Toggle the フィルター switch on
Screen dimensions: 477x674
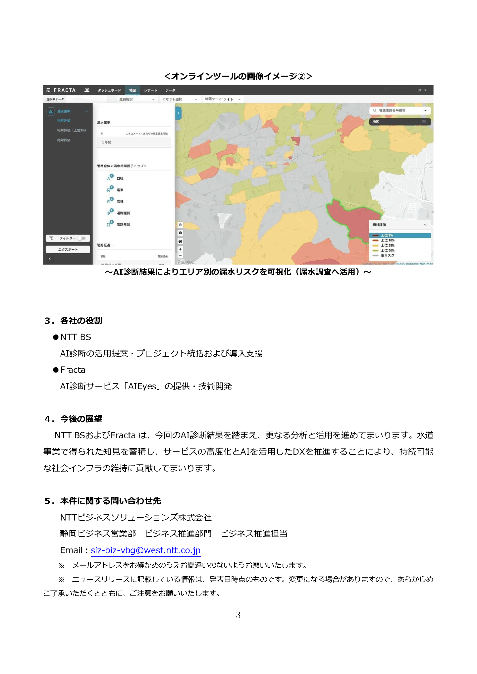82,238
